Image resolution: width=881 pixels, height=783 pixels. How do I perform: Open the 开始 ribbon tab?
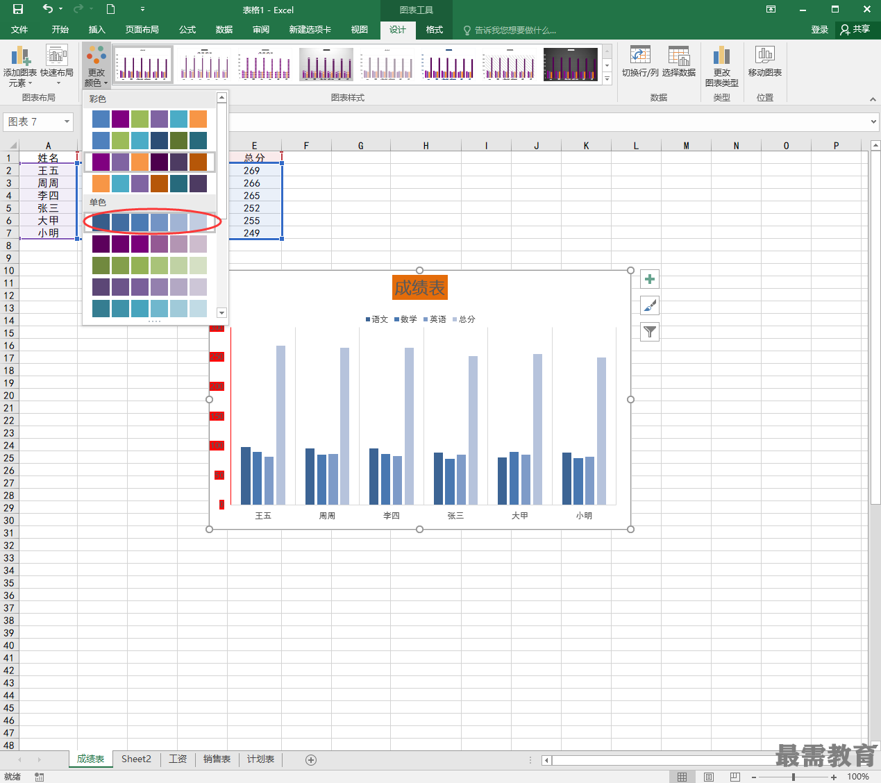[60, 30]
